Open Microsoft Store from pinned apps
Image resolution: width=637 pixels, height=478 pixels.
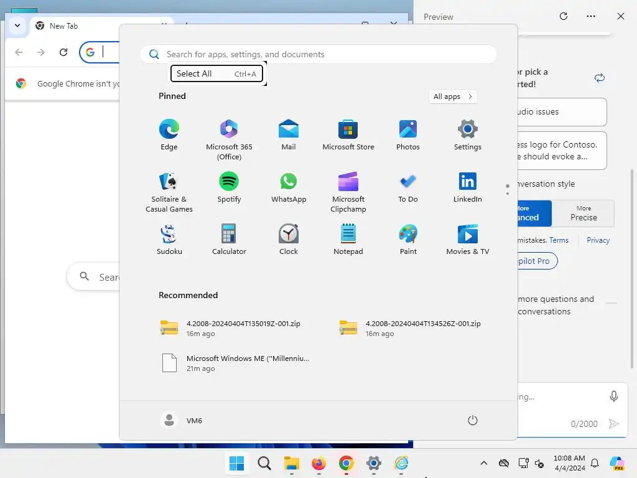tap(348, 135)
